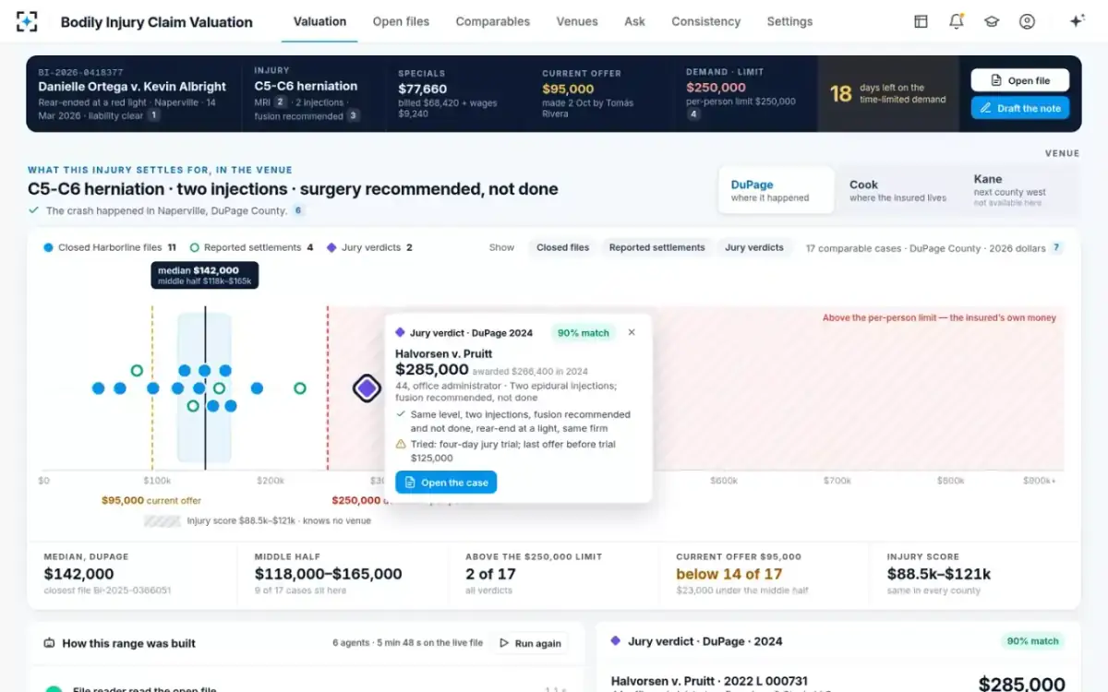The image size is (1108, 692).
Task: Select the DuPage venue
Action: (x=776, y=190)
